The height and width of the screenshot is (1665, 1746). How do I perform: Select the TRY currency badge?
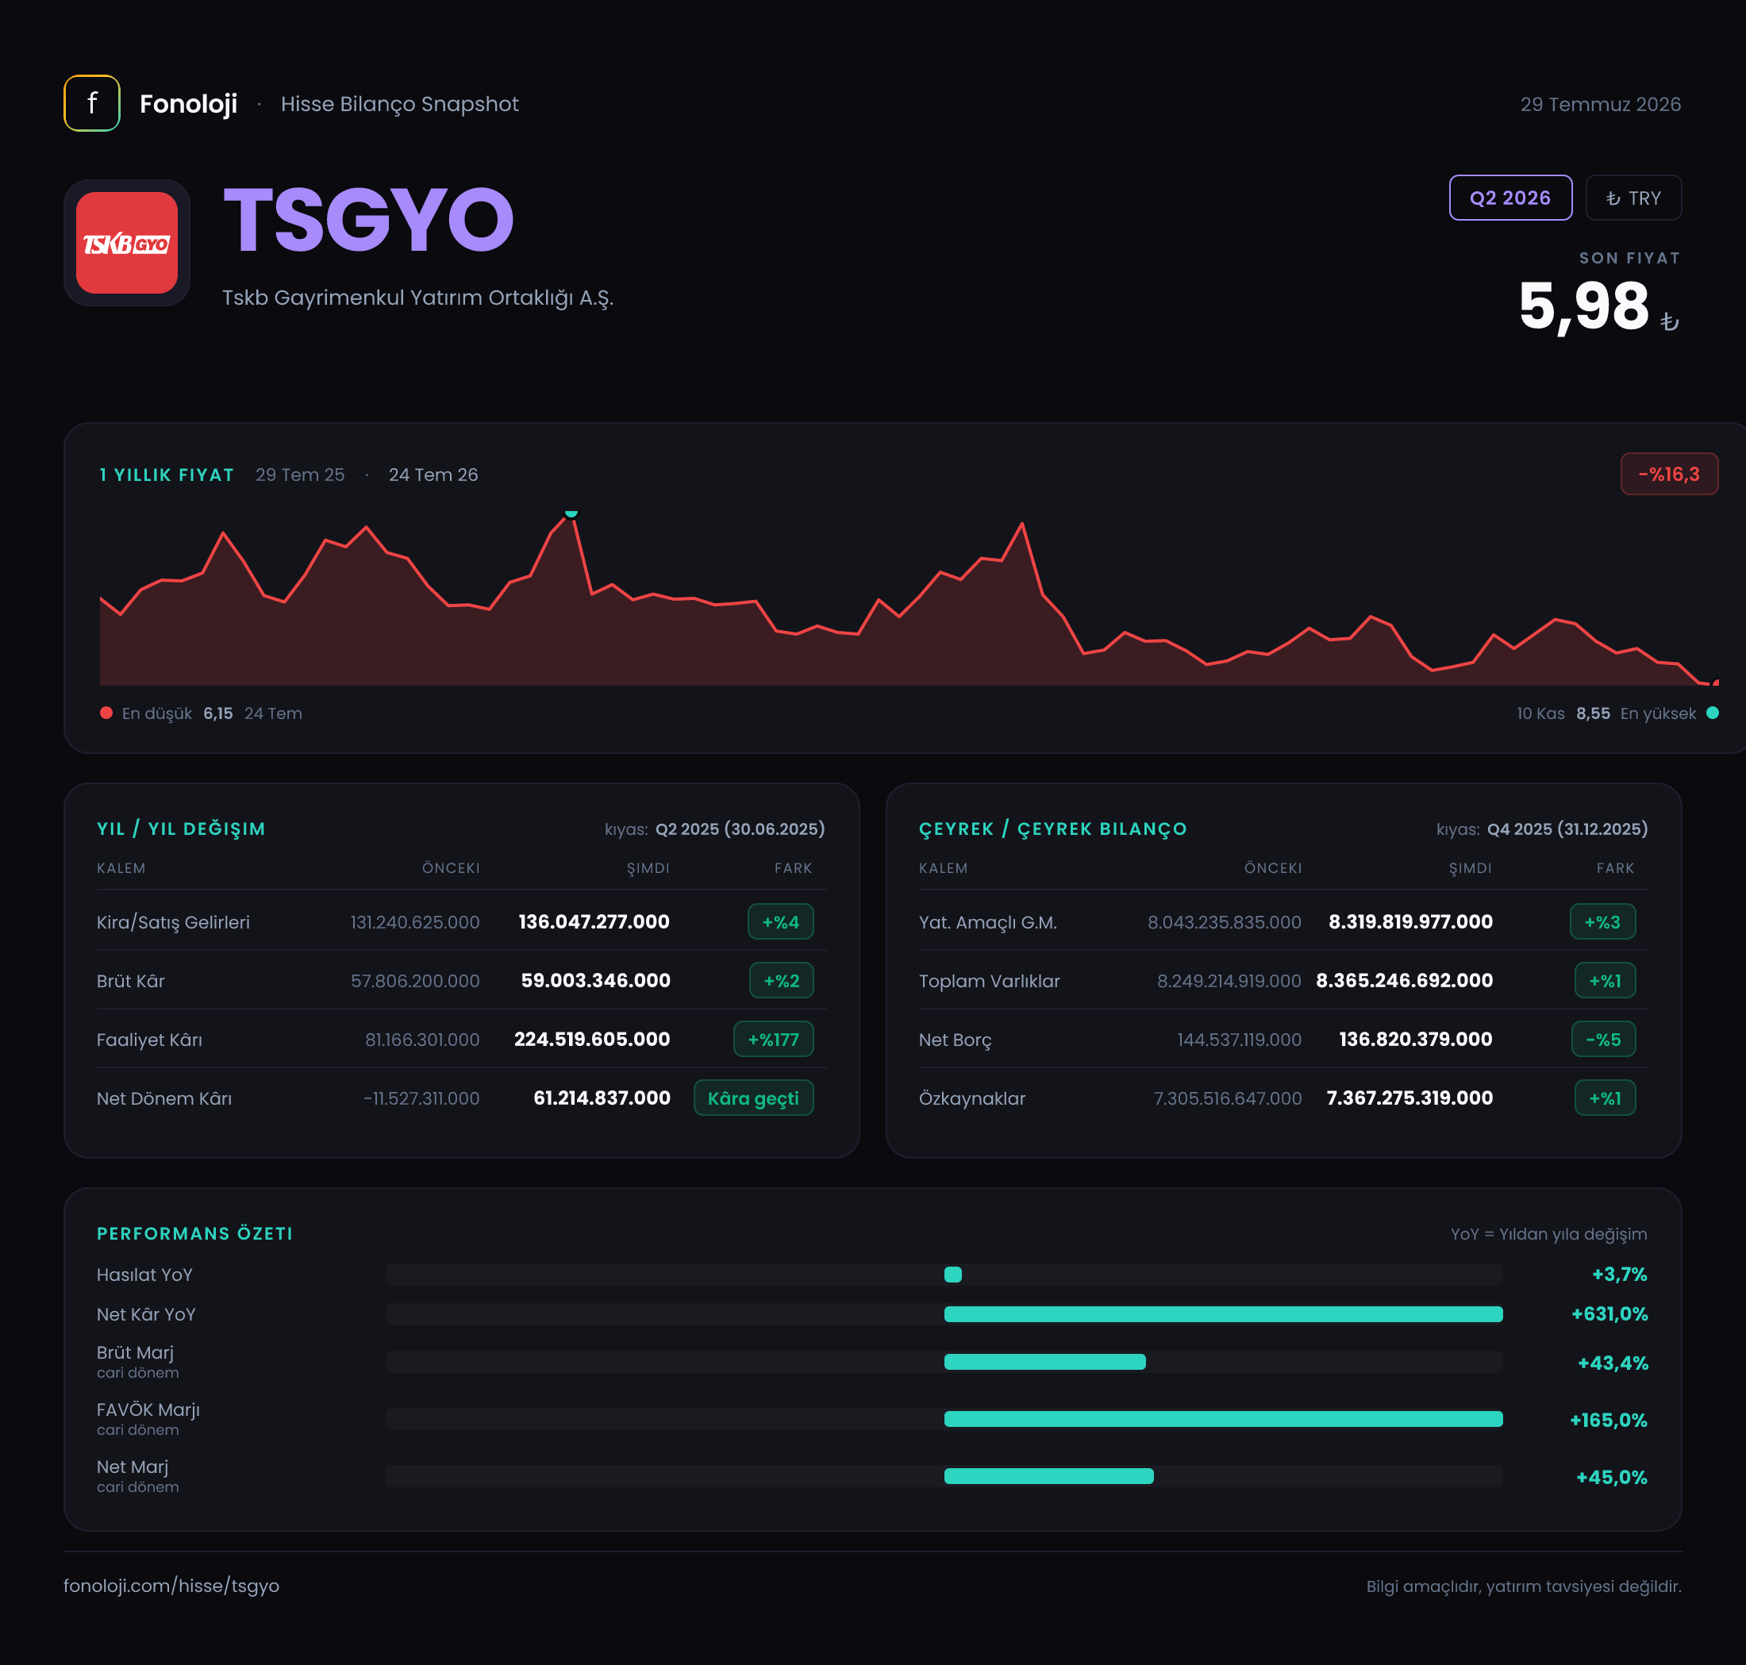coord(1633,198)
